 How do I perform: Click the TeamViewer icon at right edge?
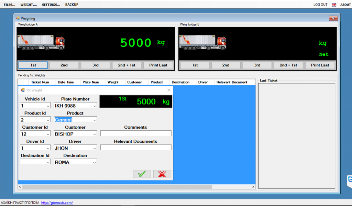(350, 180)
